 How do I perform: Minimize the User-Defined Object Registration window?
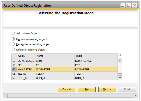tap(123, 5)
